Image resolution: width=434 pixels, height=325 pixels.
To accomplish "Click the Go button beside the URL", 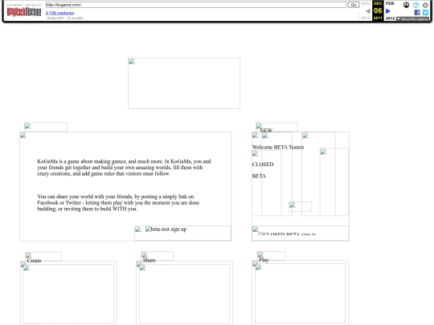I will (x=354, y=5).
